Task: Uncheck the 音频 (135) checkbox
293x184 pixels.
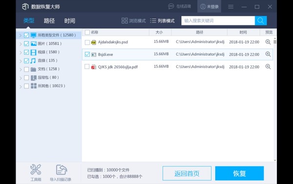Action: [26, 61]
